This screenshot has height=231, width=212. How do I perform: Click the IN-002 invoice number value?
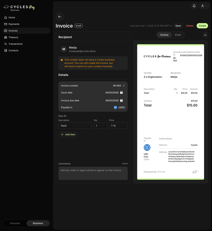pyautogui.click(x=117, y=86)
